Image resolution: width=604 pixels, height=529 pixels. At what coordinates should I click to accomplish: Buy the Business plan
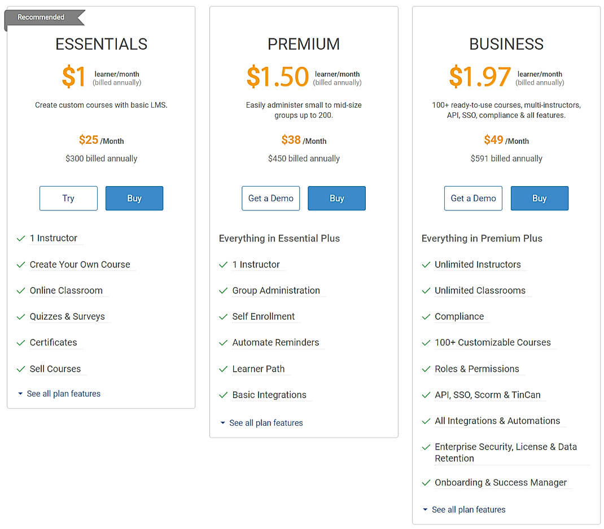coord(539,198)
